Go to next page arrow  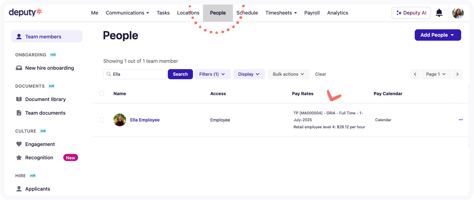coord(457,74)
